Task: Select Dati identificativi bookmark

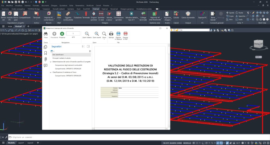Action: (x=71, y=55)
